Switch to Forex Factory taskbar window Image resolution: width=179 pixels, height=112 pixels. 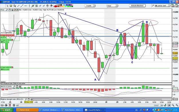coord(72,110)
